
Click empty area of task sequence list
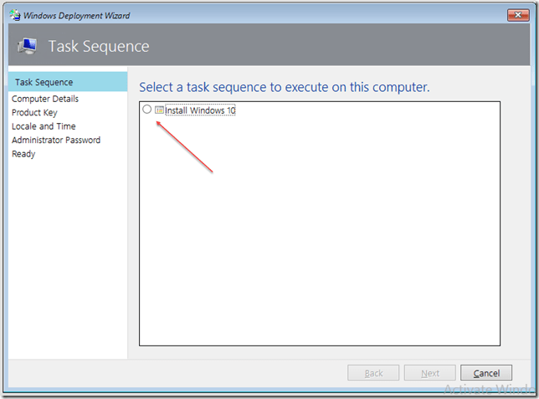(x=318, y=234)
